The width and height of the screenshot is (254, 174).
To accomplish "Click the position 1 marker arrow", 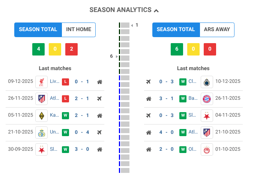I will point(132,25).
